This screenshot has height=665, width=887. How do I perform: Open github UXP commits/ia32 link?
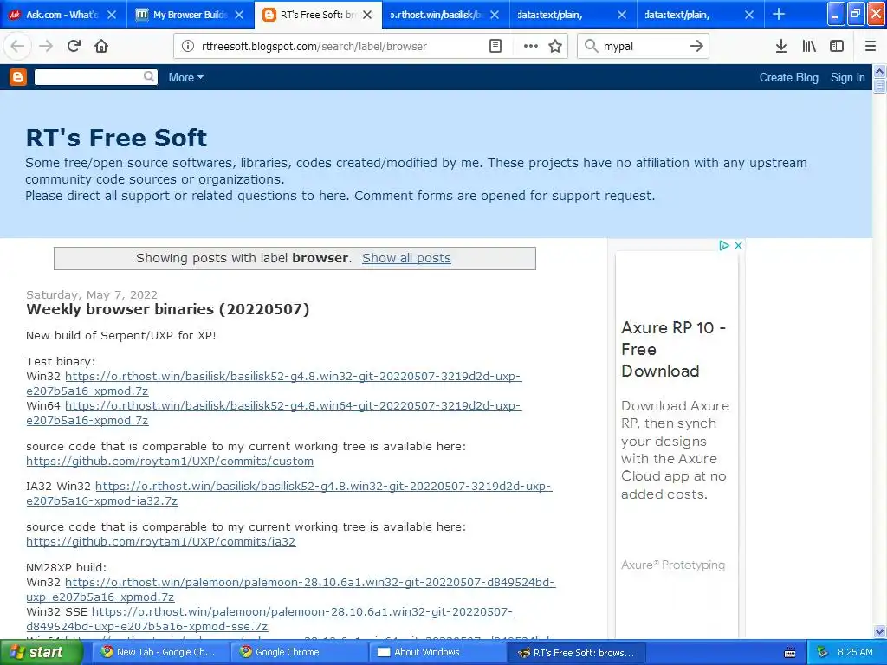160,542
